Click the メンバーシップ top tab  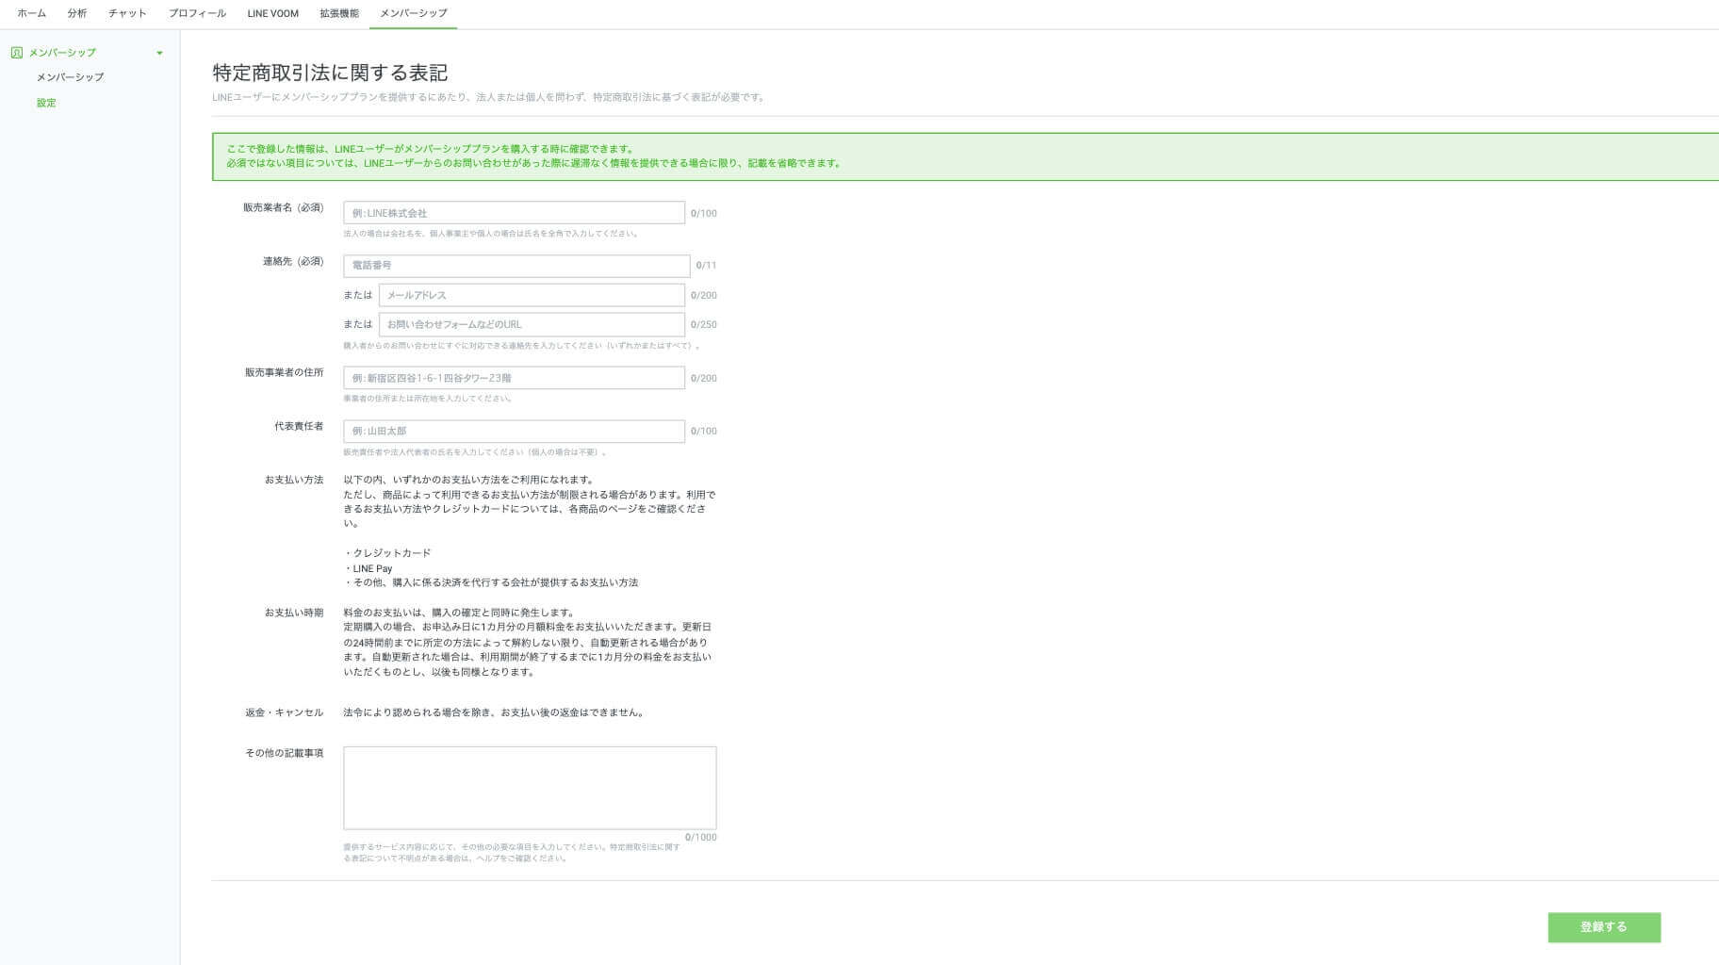click(x=413, y=13)
